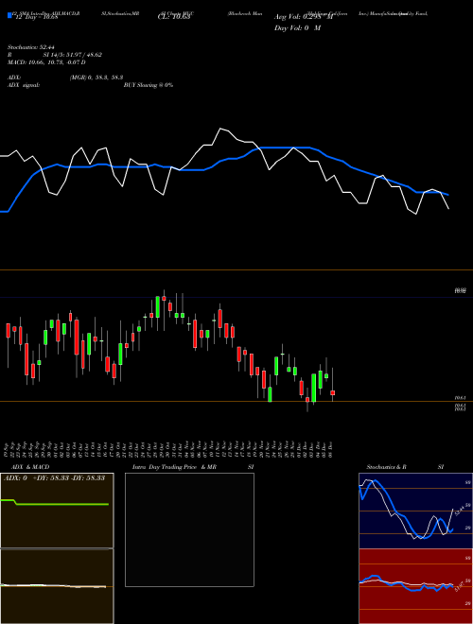Viewport: 473px width, 624px height.
Task: Click the last red candlestick on the chart
Action: point(332,392)
